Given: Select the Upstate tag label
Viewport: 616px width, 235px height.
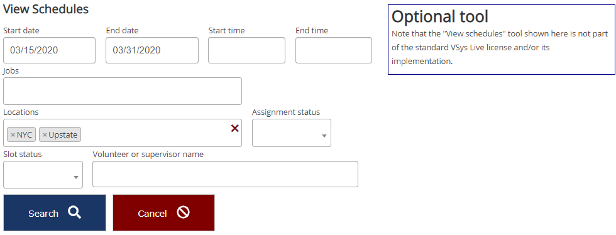Looking at the screenshot, I should (63, 135).
